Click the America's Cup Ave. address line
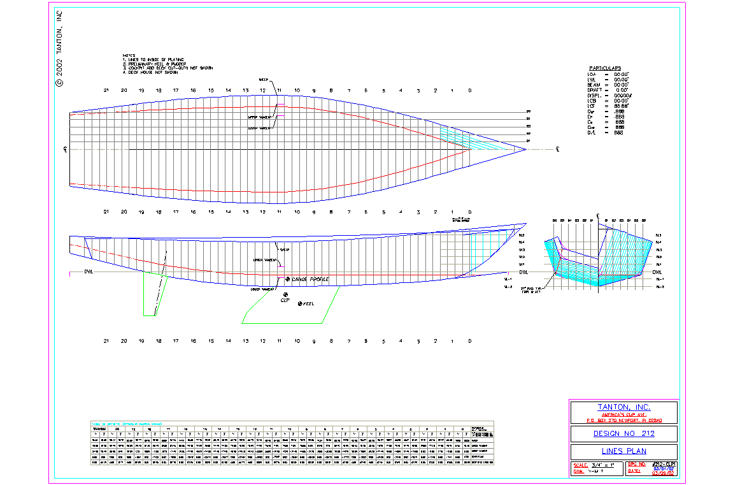This screenshot has width=733, height=485. coord(623,414)
